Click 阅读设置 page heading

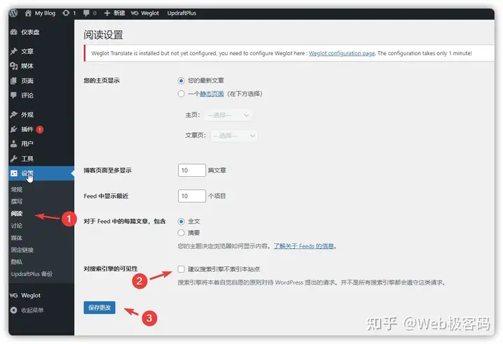(x=103, y=35)
